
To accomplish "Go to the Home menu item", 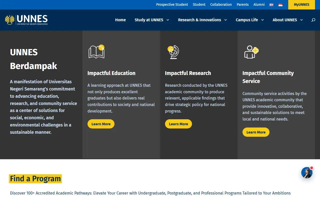I will coord(120,20).
